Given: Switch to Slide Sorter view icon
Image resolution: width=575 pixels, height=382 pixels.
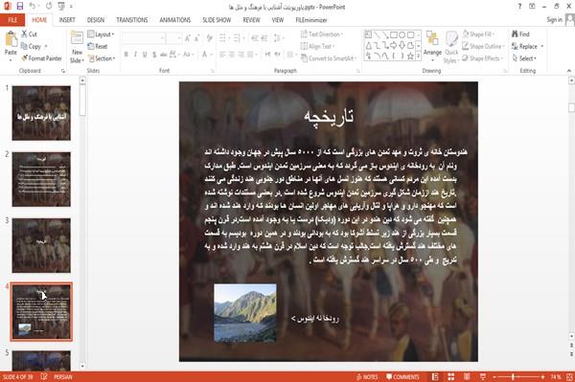Looking at the screenshot, I should click(x=451, y=377).
